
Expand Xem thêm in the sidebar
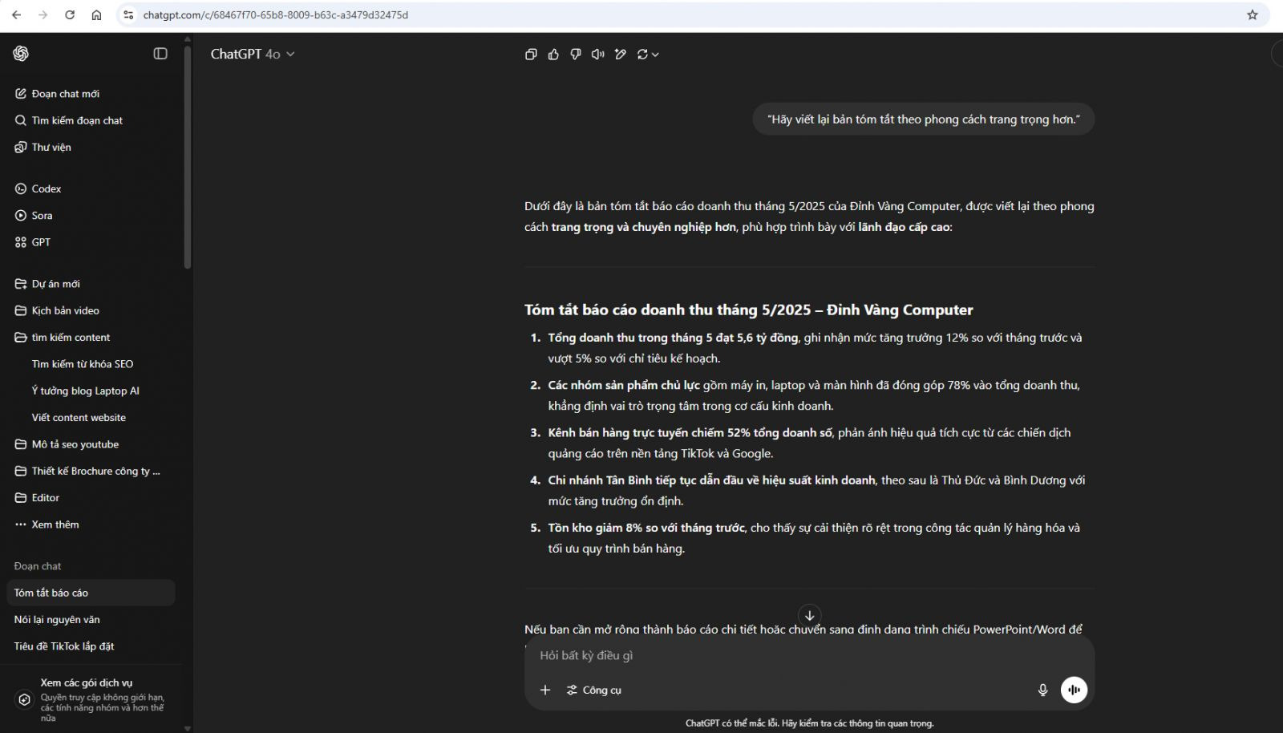55,524
